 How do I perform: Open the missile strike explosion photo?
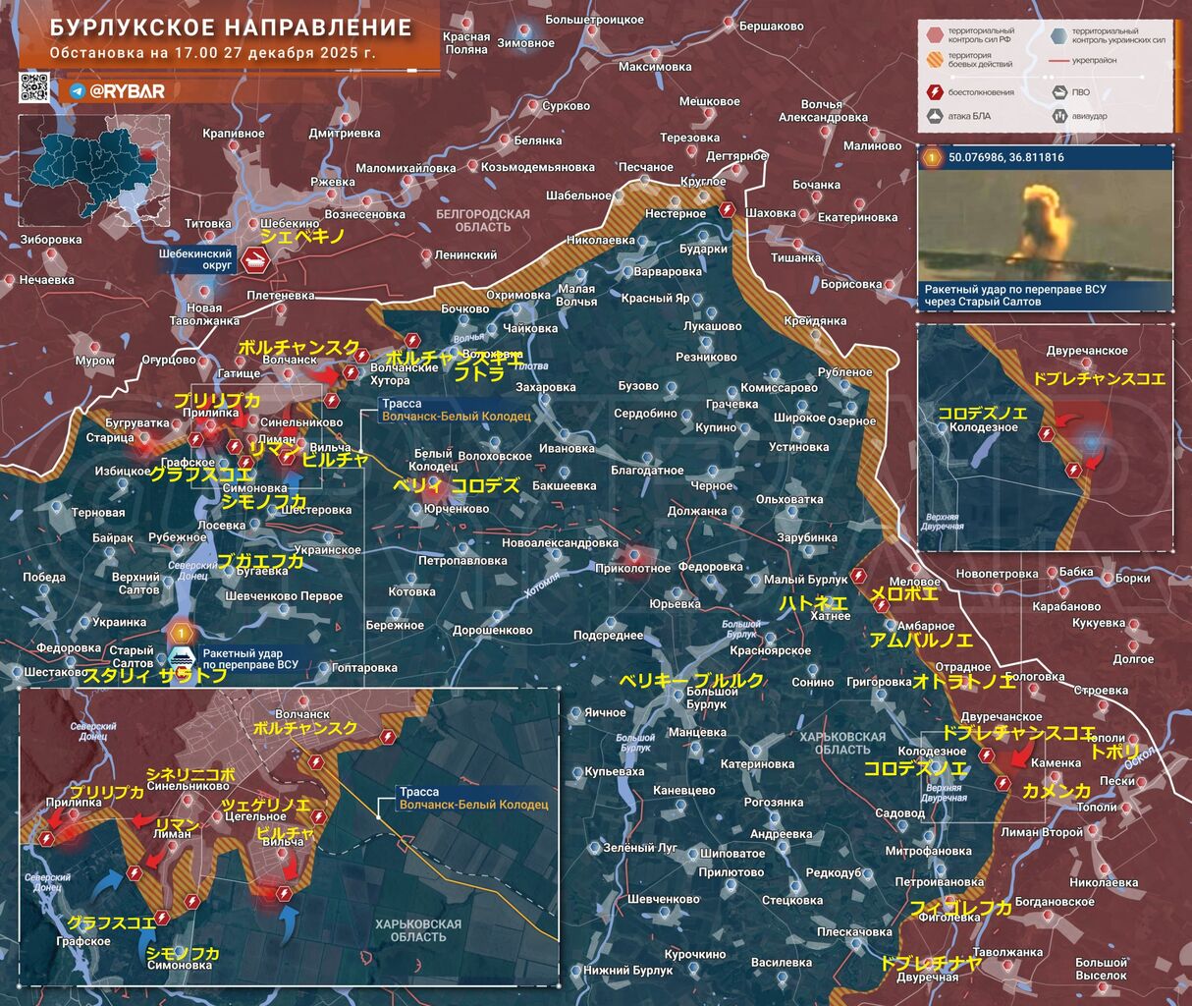1045,225
